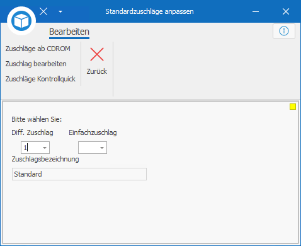Switch to the Bearbeiten ribbon tab
The image size is (301, 246).
(x=69, y=32)
